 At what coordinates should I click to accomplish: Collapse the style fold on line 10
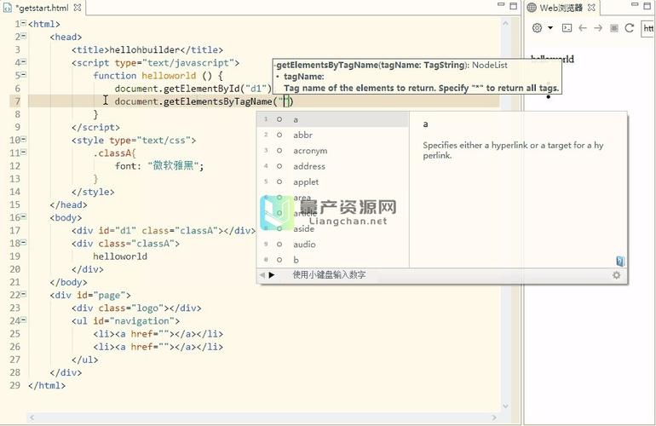(x=24, y=139)
